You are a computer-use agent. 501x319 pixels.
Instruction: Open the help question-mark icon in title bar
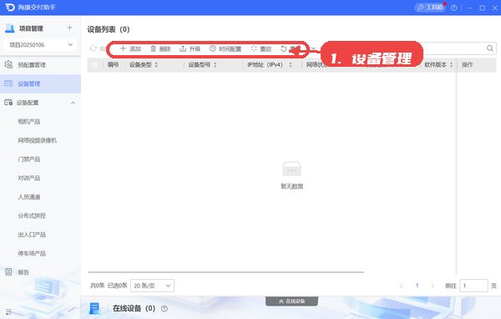click(453, 8)
